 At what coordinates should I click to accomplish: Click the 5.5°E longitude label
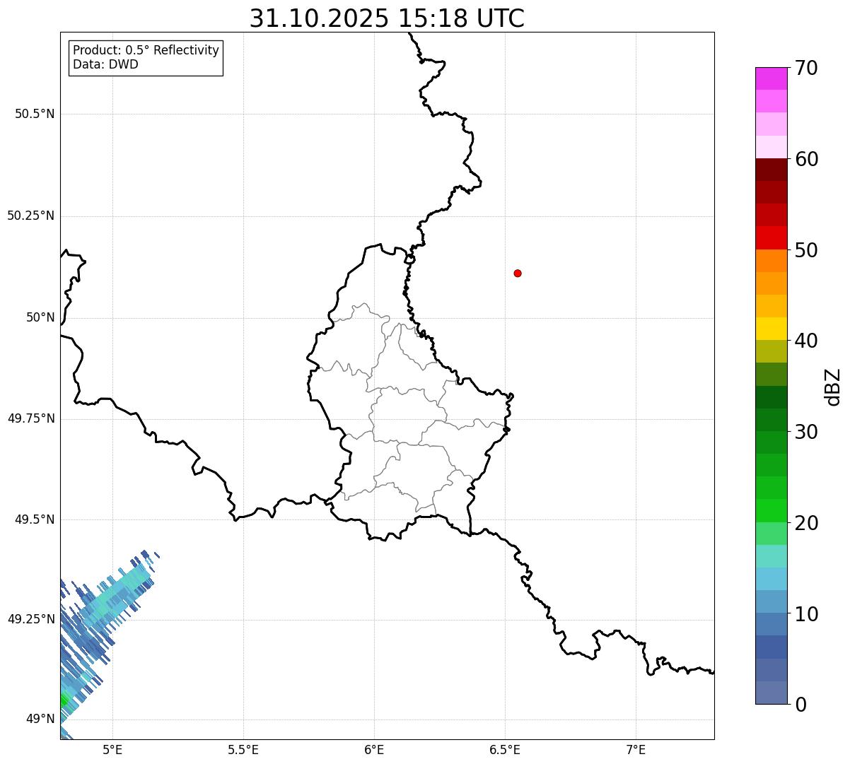[x=243, y=749]
